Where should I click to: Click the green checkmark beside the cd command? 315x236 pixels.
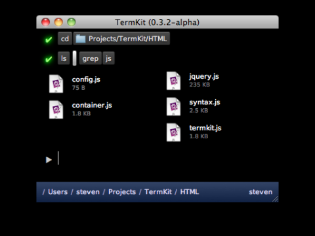(x=49, y=39)
